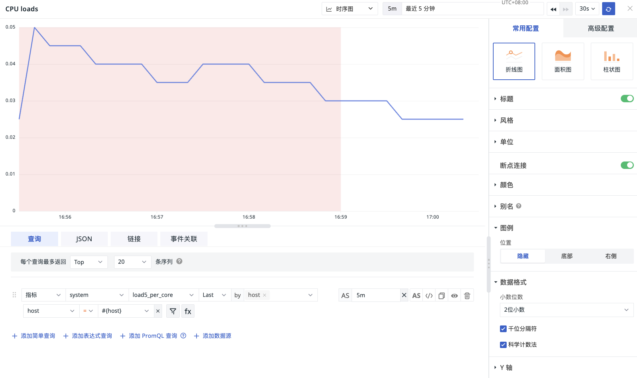Screen dimensions: 637x378
Task: Select the area chart (面积图) type
Action: 563,61
